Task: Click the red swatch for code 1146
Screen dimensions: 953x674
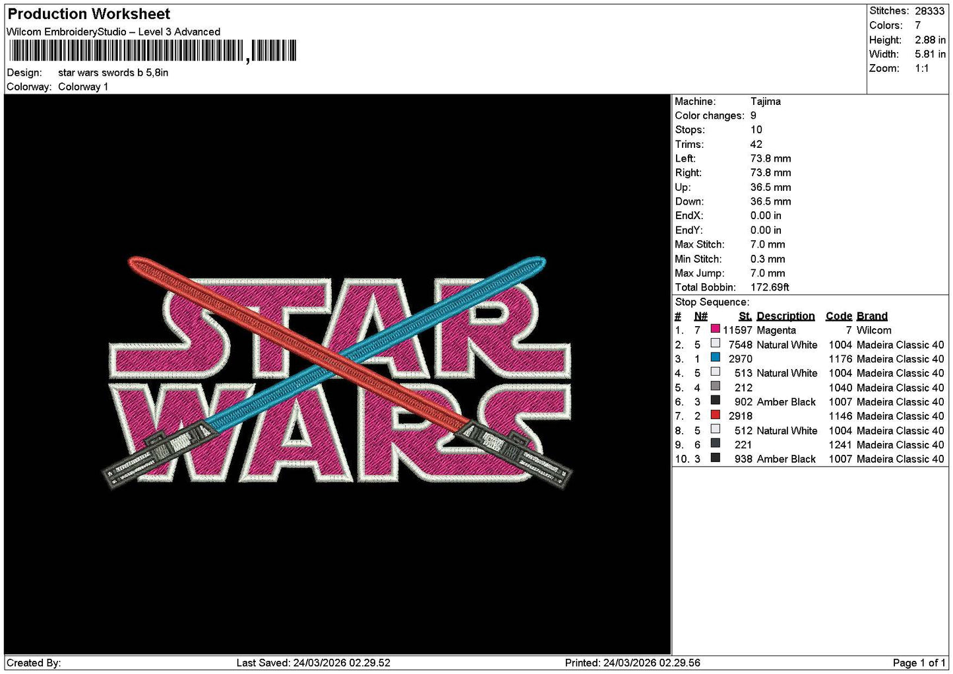Action: 715,415
